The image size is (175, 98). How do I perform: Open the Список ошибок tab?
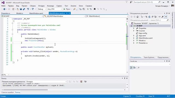tap(8, 92)
